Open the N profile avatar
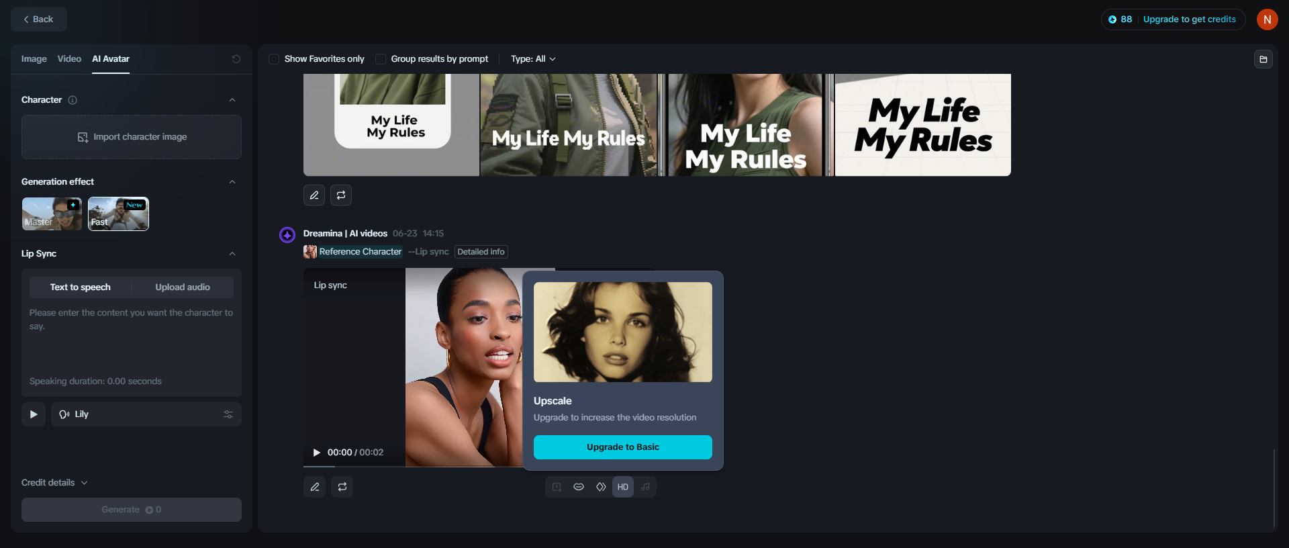This screenshot has width=1289, height=548. (x=1268, y=19)
